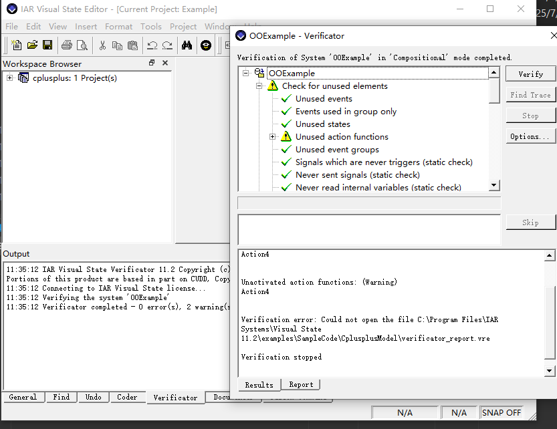Expand Unused action functions node
Screen dimensions: 557x429
pos(272,137)
